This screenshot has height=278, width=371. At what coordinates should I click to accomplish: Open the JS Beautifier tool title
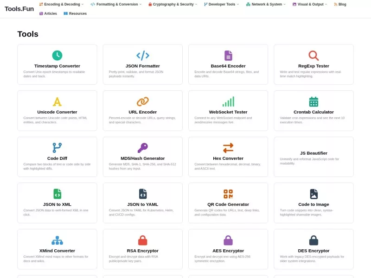coord(313,153)
